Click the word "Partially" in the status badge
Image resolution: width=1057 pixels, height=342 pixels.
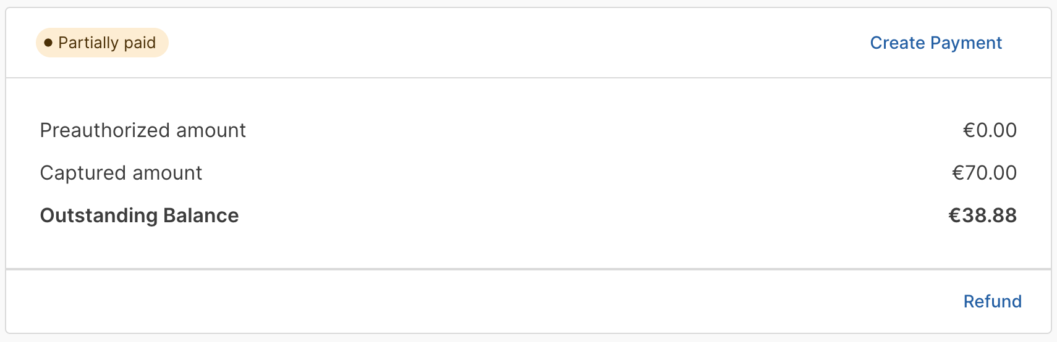click(88, 43)
